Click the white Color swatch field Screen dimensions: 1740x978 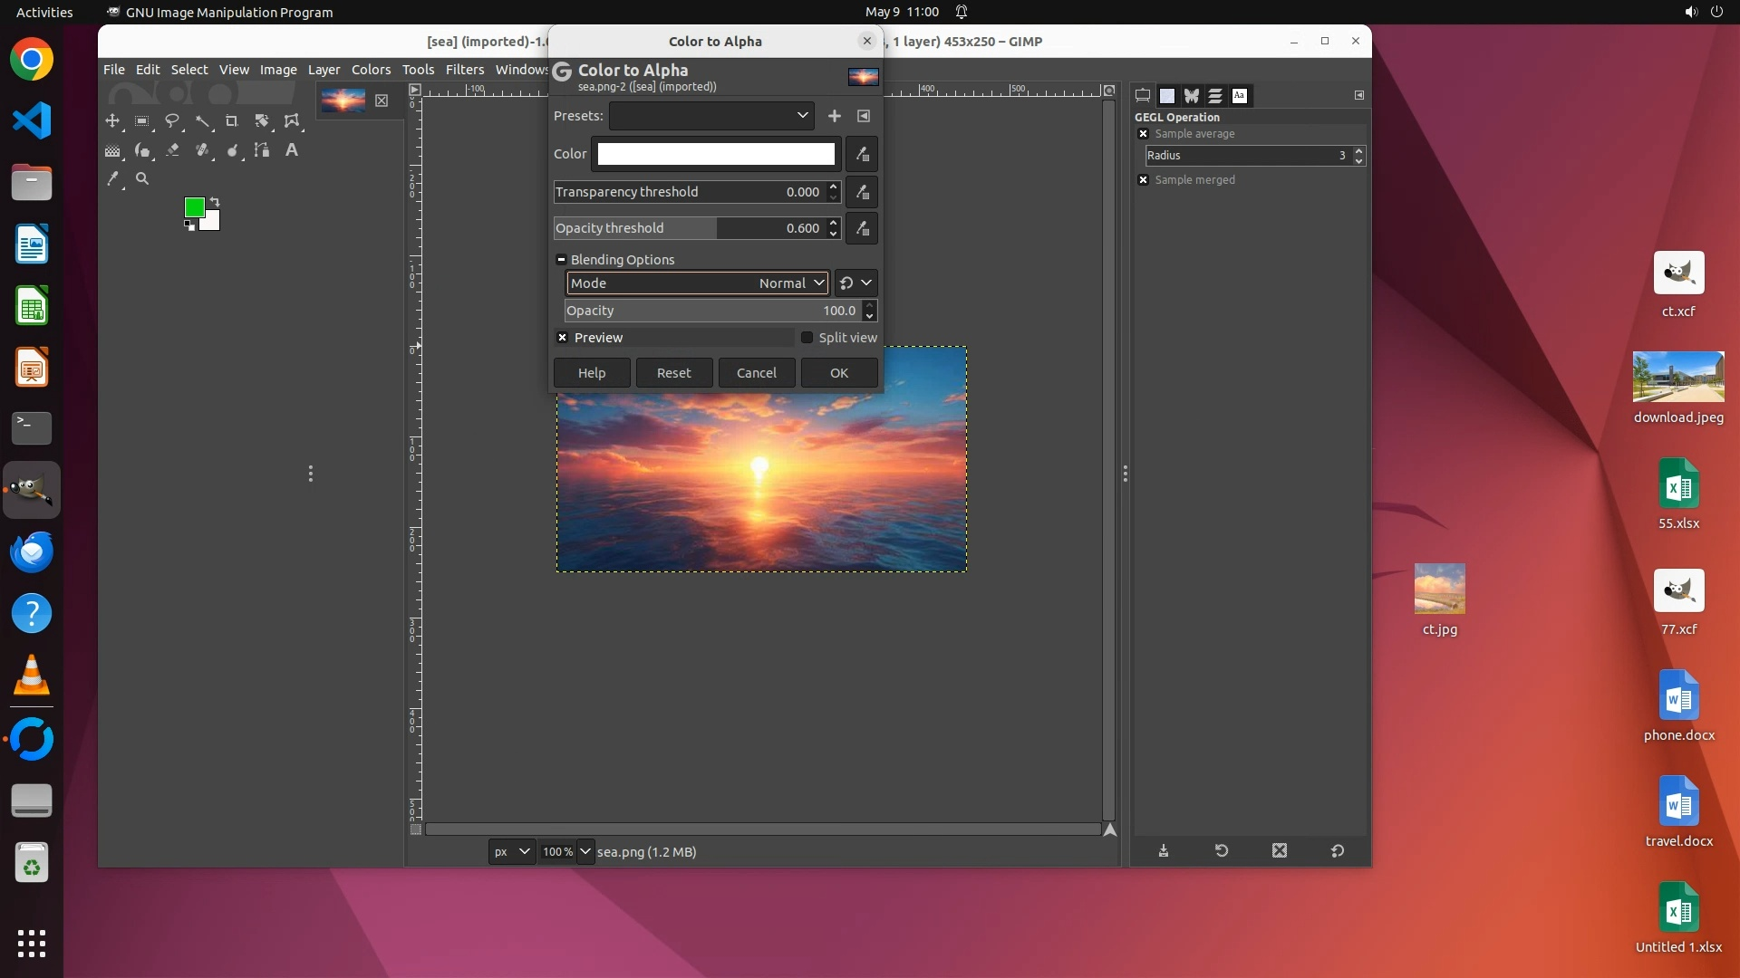point(716,154)
